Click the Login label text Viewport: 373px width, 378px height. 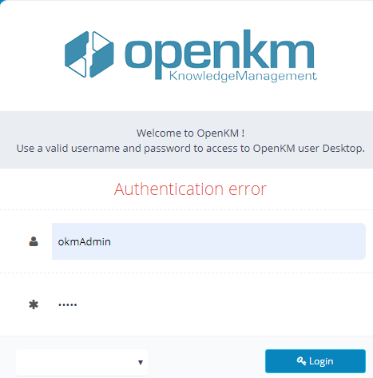tap(321, 361)
